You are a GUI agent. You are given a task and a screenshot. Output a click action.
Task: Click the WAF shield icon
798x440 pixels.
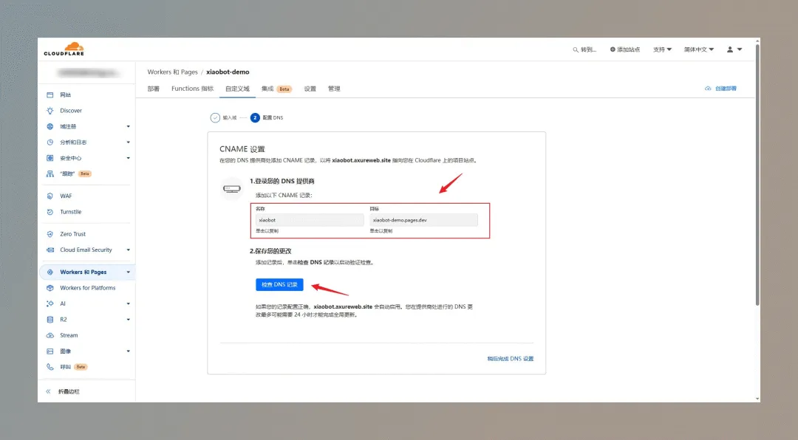point(50,196)
